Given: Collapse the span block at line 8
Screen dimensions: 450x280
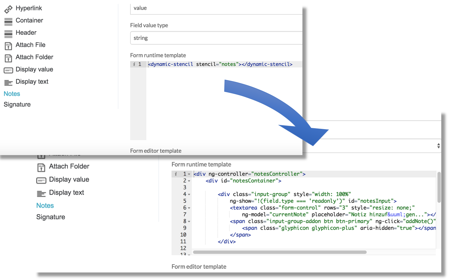Looking at the screenshot, I should tap(189, 222).
